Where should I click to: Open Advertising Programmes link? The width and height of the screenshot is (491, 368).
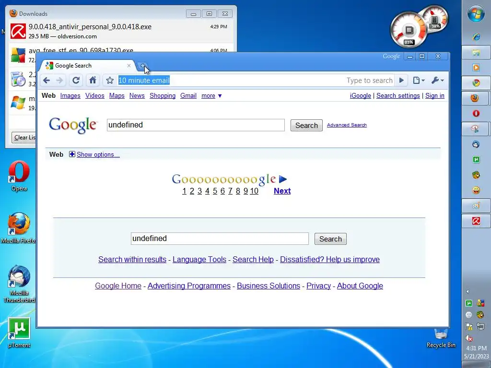(x=189, y=286)
